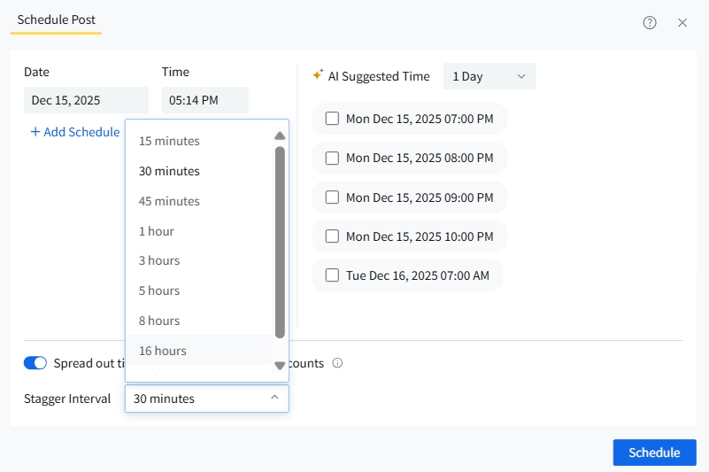Click the info icon beside accounts text
The width and height of the screenshot is (709, 472).
(x=337, y=363)
